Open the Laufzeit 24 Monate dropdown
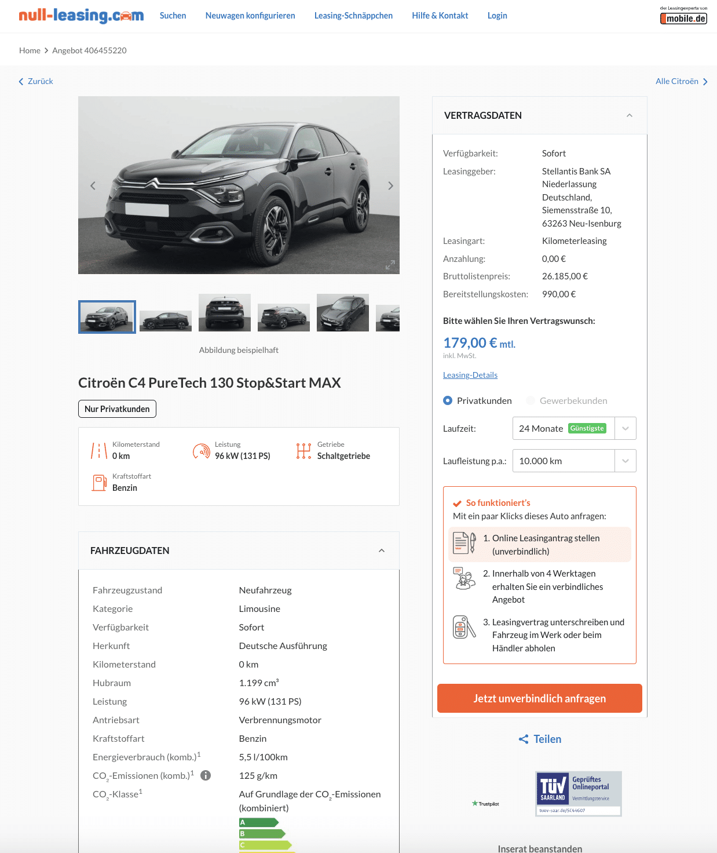The height and width of the screenshot is (853, 717). click(x=575, y=428)
